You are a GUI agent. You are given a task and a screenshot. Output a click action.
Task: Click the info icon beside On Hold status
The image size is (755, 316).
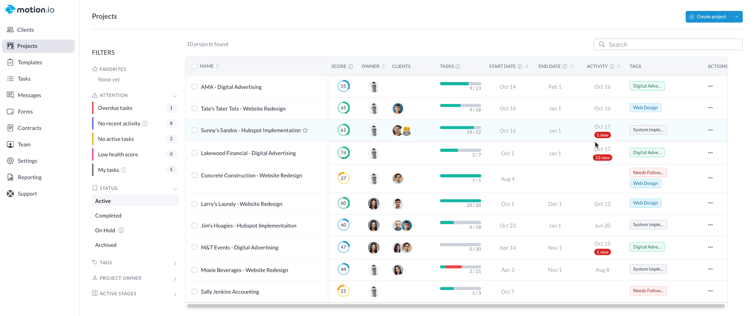click(121, 230)
